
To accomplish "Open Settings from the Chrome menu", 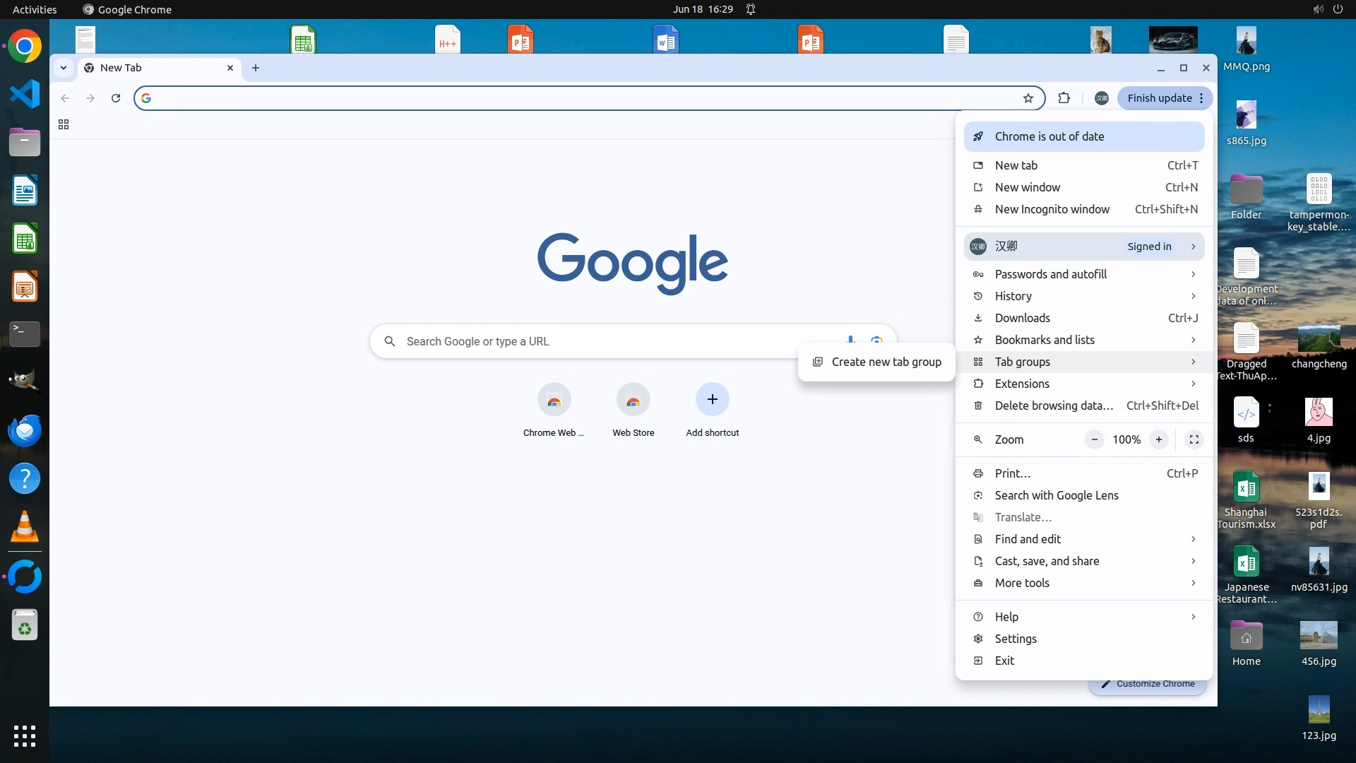I will [x=1016, y=639].
